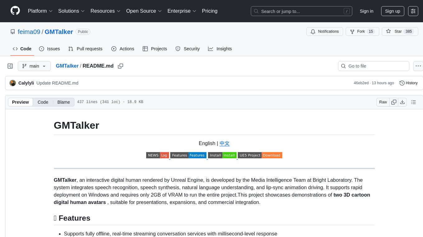This screenshot has height=237, width=423.
Task: Expand the Solutions menu
Action: pos(72,11)
